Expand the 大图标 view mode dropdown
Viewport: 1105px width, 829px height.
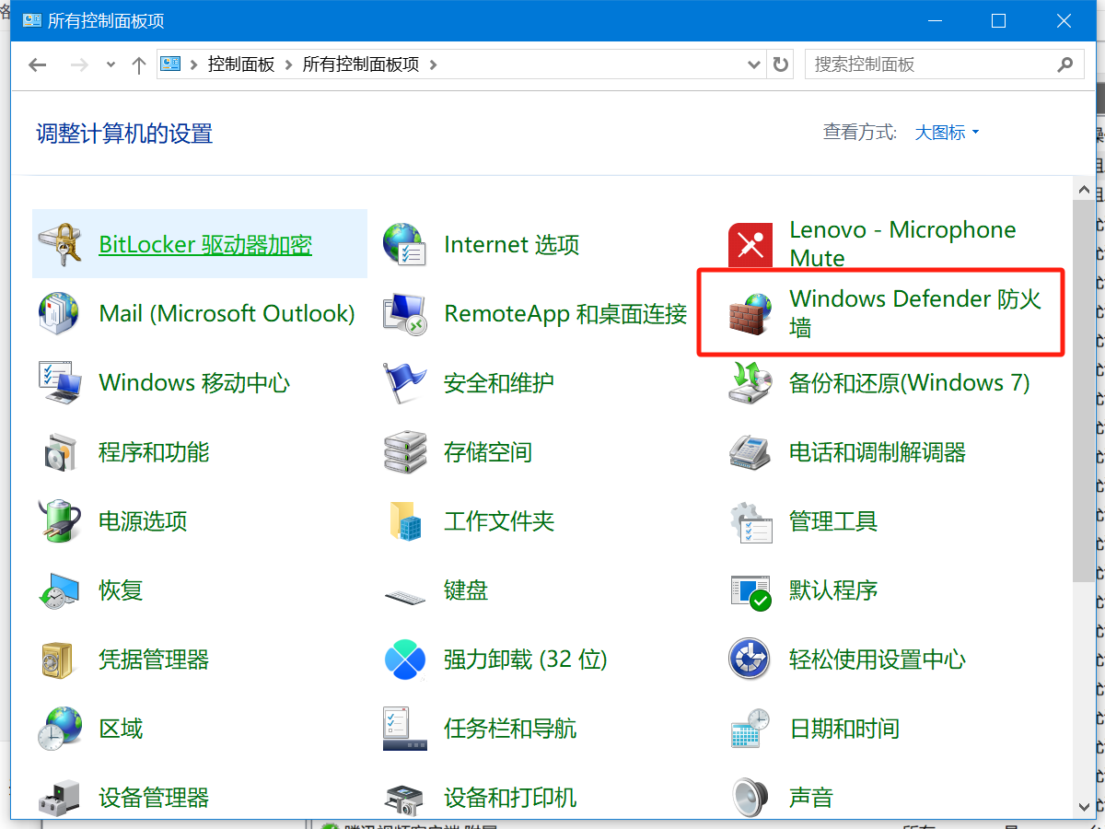[x=947, y=133]
